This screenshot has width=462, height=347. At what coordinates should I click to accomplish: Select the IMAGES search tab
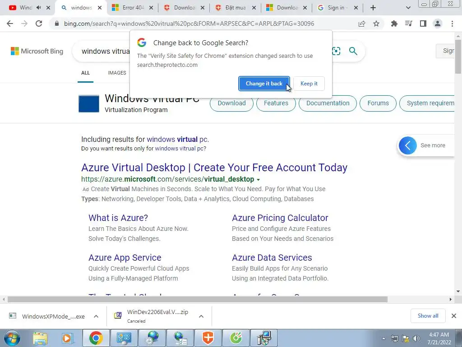117,73
